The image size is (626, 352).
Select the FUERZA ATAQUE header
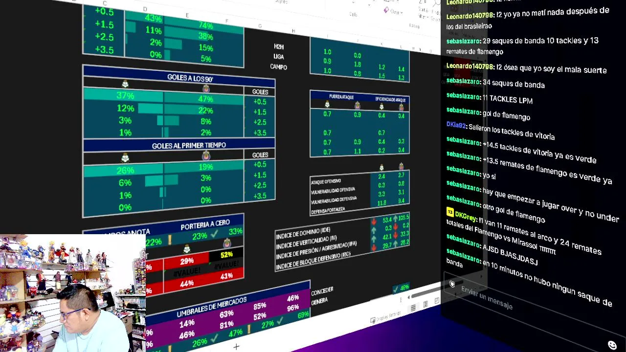[x=341, y=96]
